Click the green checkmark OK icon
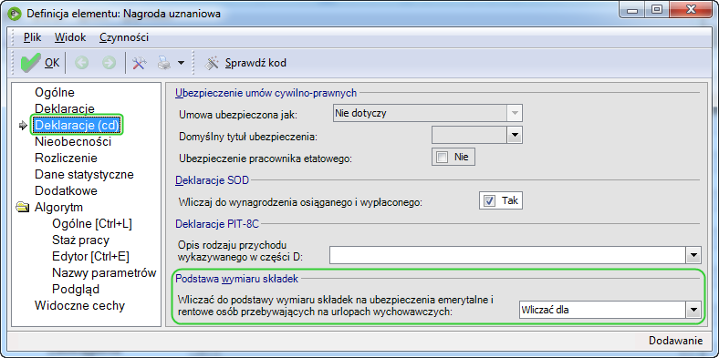This screenshot has height=358, width=719. pyautogui.click(x=31, y=63)
